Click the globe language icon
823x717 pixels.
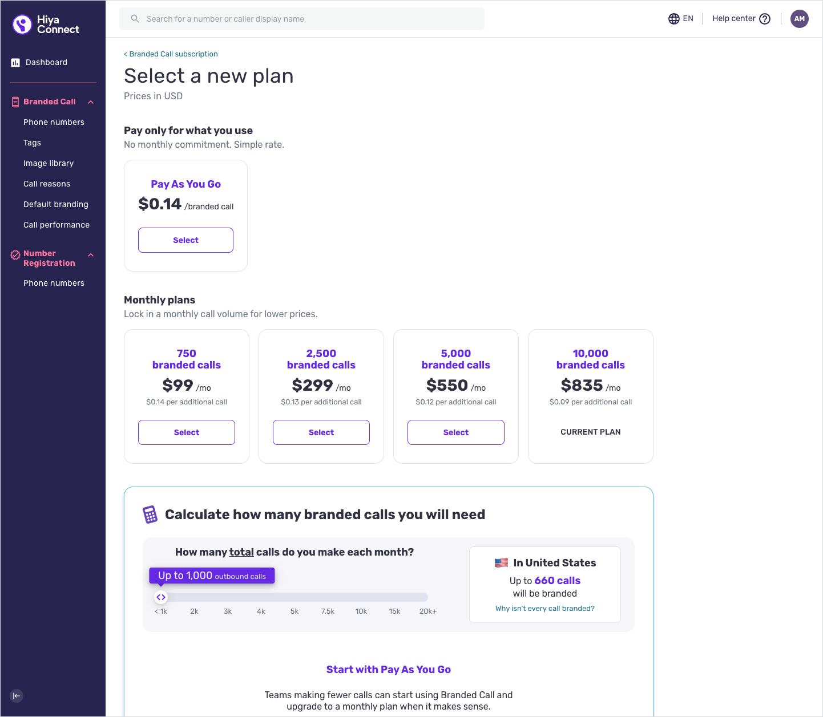674,19
